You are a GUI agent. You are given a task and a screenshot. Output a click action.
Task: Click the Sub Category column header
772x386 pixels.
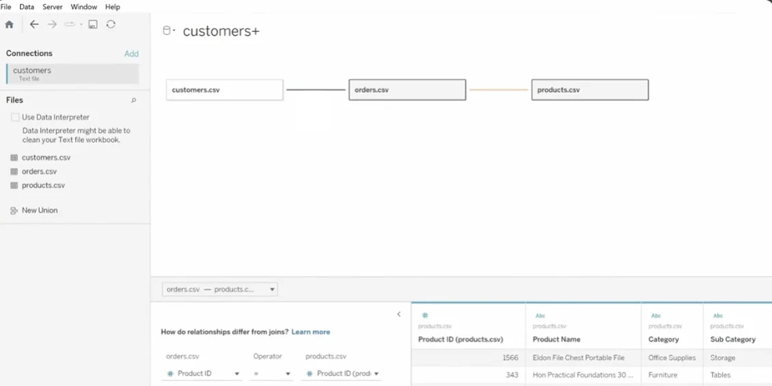click(x=732, y=340)
